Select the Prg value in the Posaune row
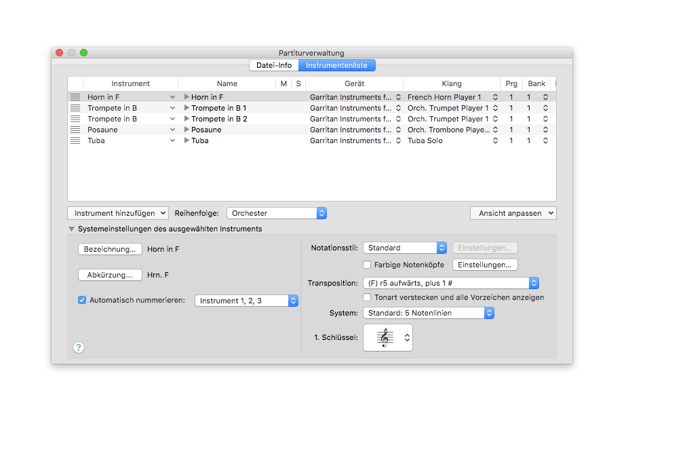 pos(511,130)
